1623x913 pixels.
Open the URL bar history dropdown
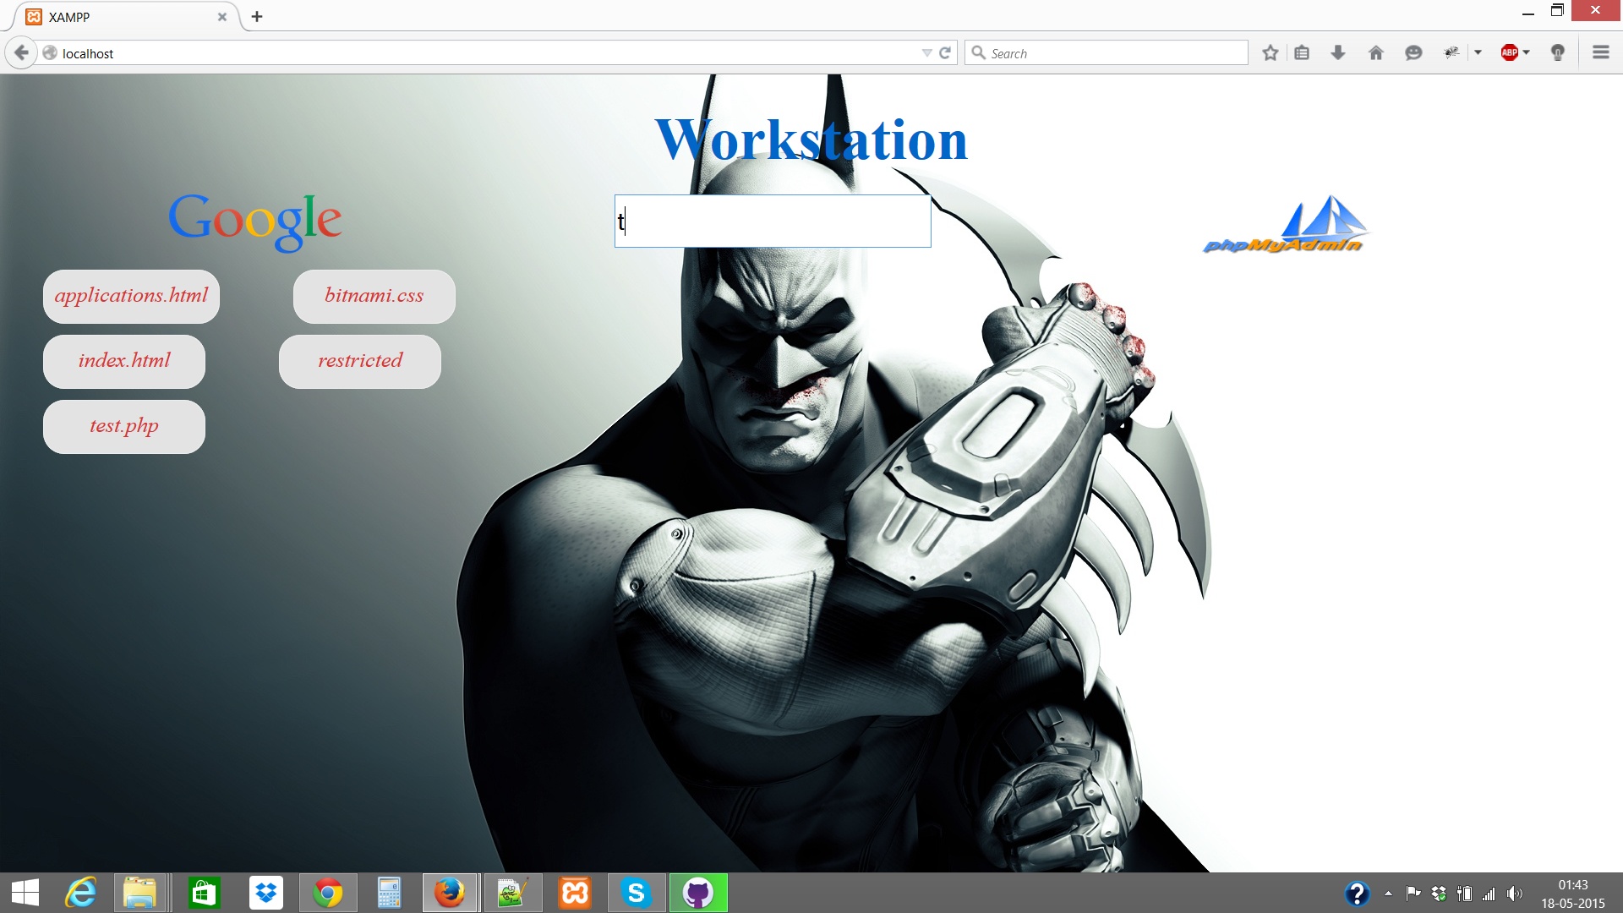tap(926, 52)
